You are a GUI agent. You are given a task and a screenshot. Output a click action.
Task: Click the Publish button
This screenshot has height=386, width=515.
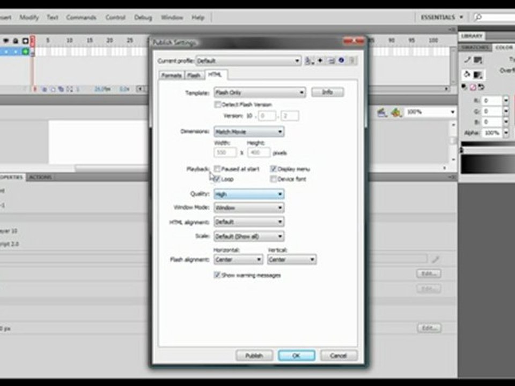pyautogui.click(x=254, y=355)
